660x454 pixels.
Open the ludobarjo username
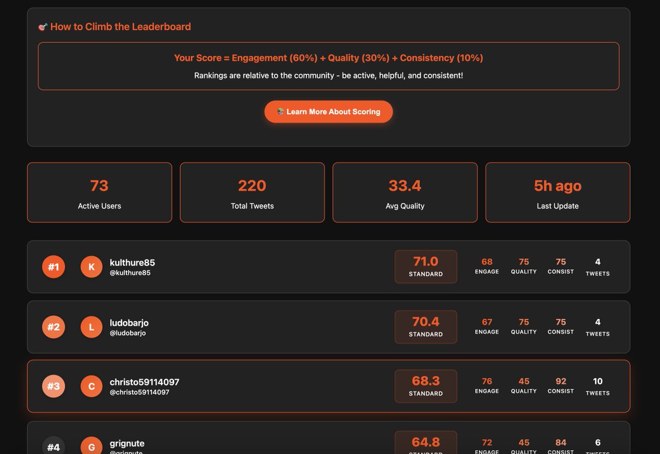129,323
